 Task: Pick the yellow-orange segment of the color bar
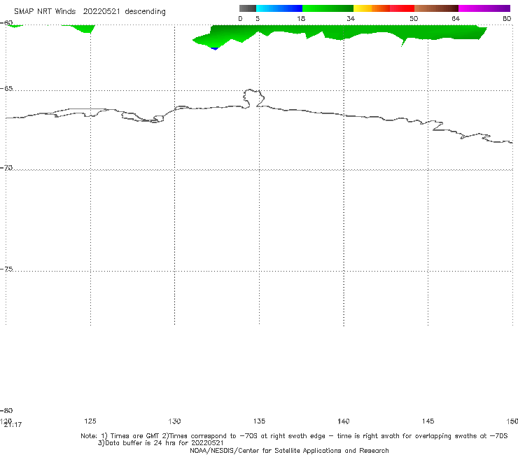[x=372, y=8]
